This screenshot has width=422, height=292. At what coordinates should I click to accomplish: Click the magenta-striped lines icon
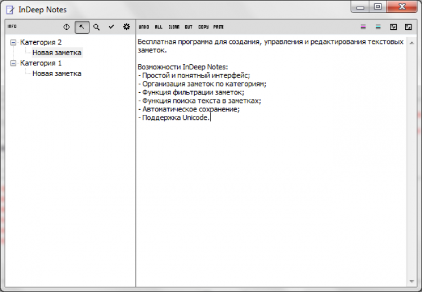363,27
